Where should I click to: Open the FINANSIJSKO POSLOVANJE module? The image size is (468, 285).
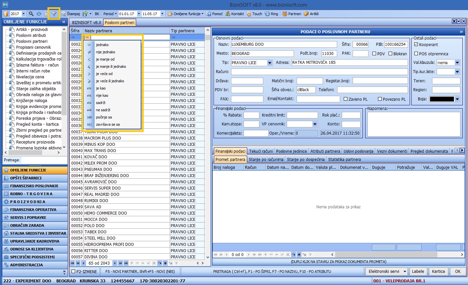(x=35, y=186)
